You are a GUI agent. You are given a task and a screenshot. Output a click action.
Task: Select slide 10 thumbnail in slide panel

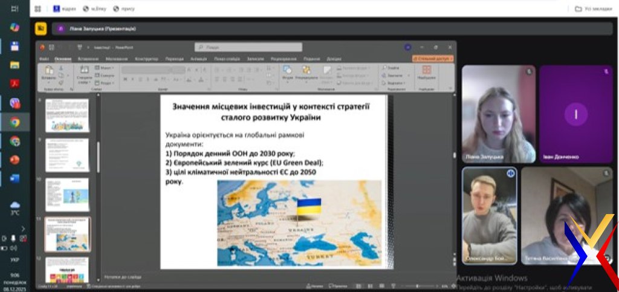[x=67, y=194]
